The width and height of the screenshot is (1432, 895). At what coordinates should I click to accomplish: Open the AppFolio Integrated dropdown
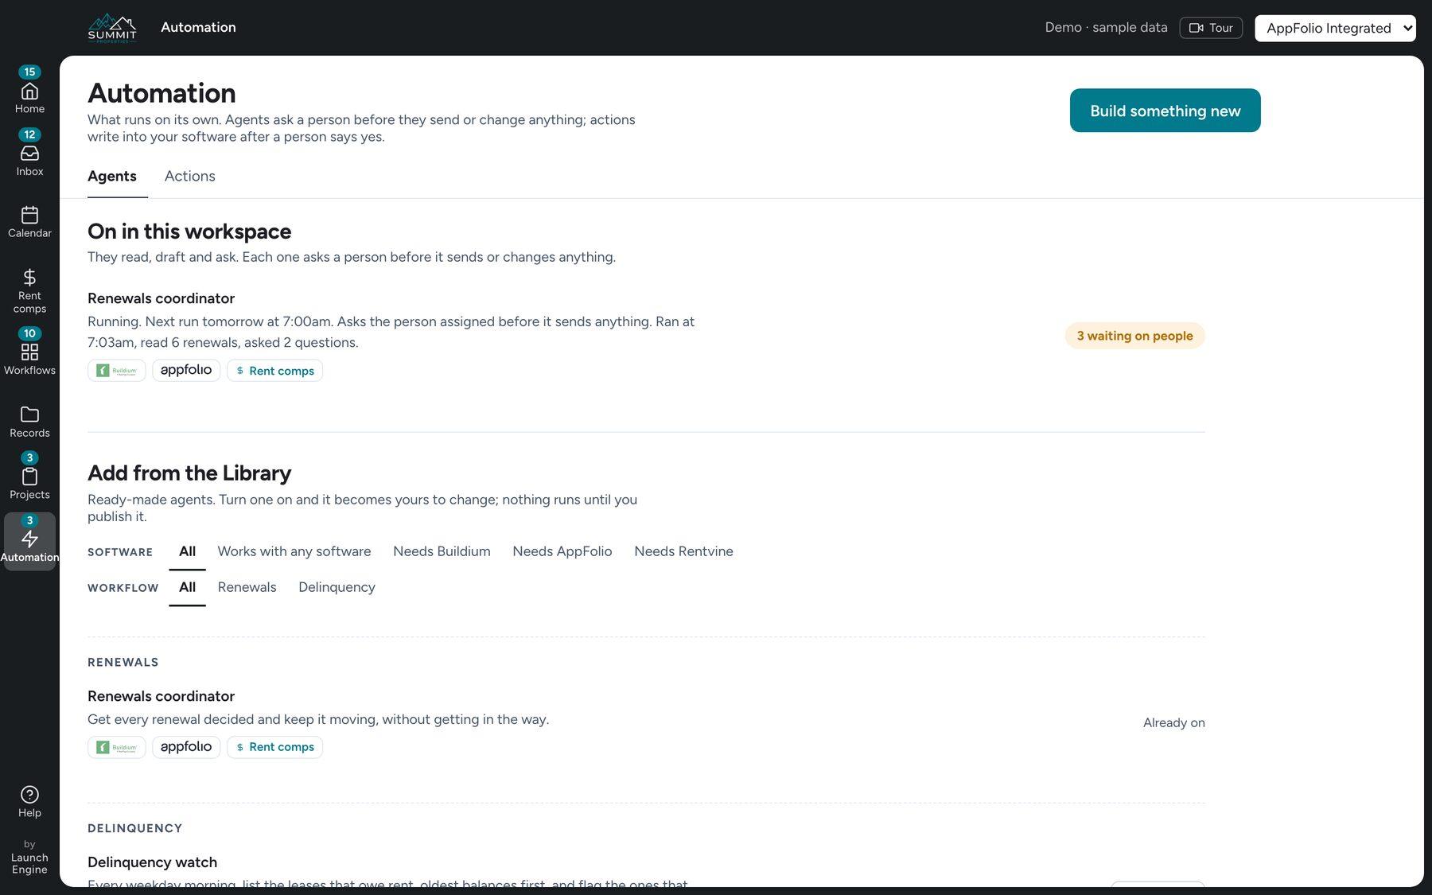pos(1335,28)
